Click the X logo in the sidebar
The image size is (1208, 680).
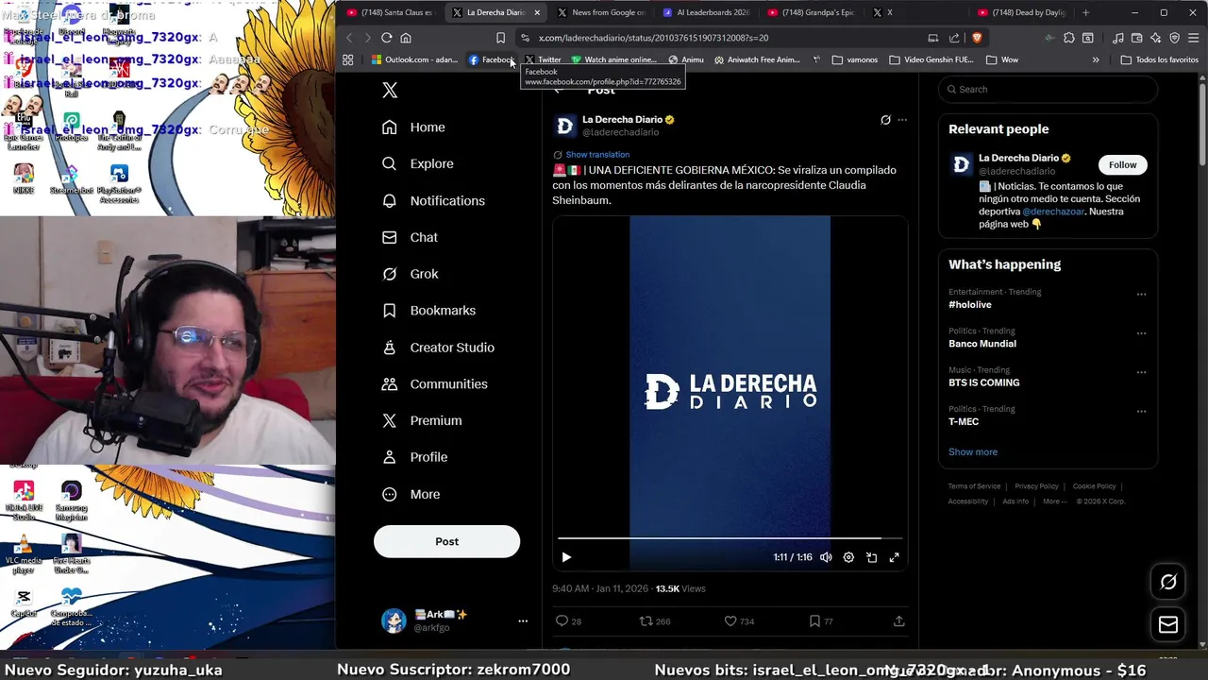[x=390, y=90]
